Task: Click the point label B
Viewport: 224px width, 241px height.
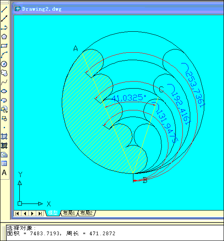Action: (x=145, y=180)
